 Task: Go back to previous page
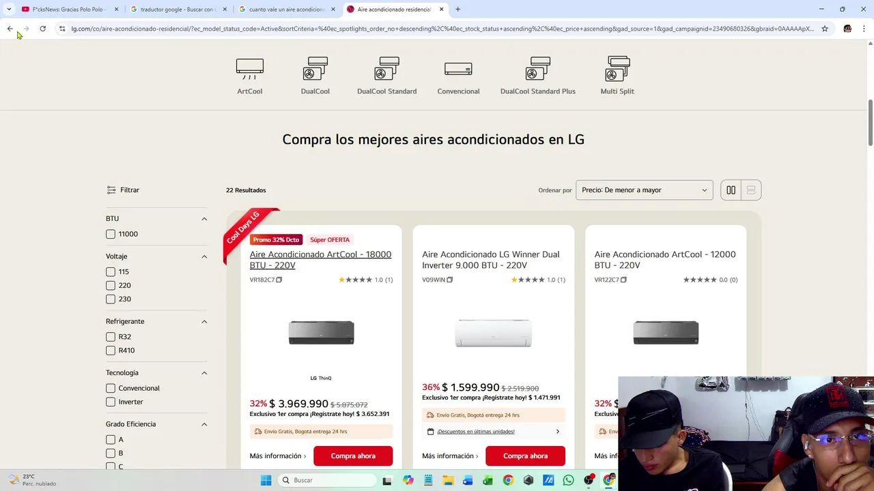[10, 29]
